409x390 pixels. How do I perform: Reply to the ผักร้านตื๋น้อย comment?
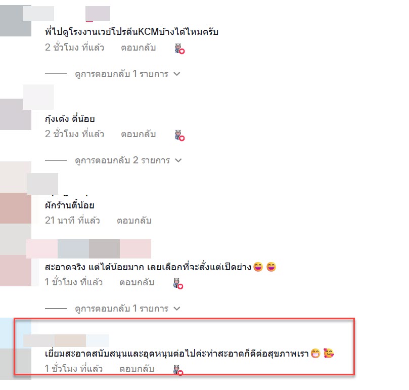(134, 221)
